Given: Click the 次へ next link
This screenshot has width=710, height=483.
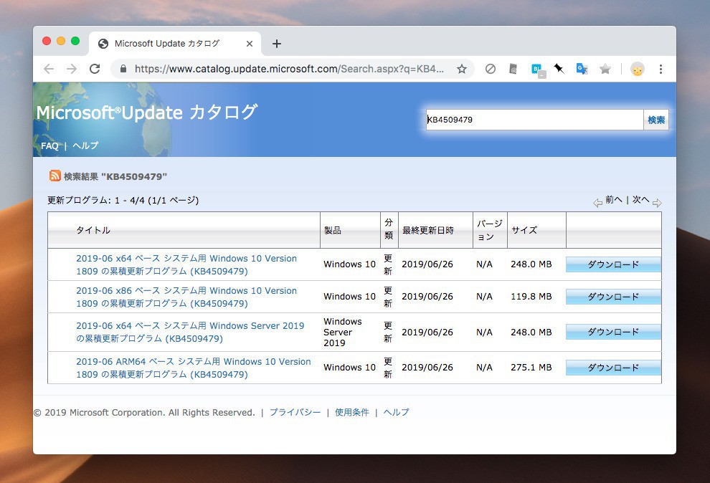Looking at the screenshot, I should coord(640,199).
